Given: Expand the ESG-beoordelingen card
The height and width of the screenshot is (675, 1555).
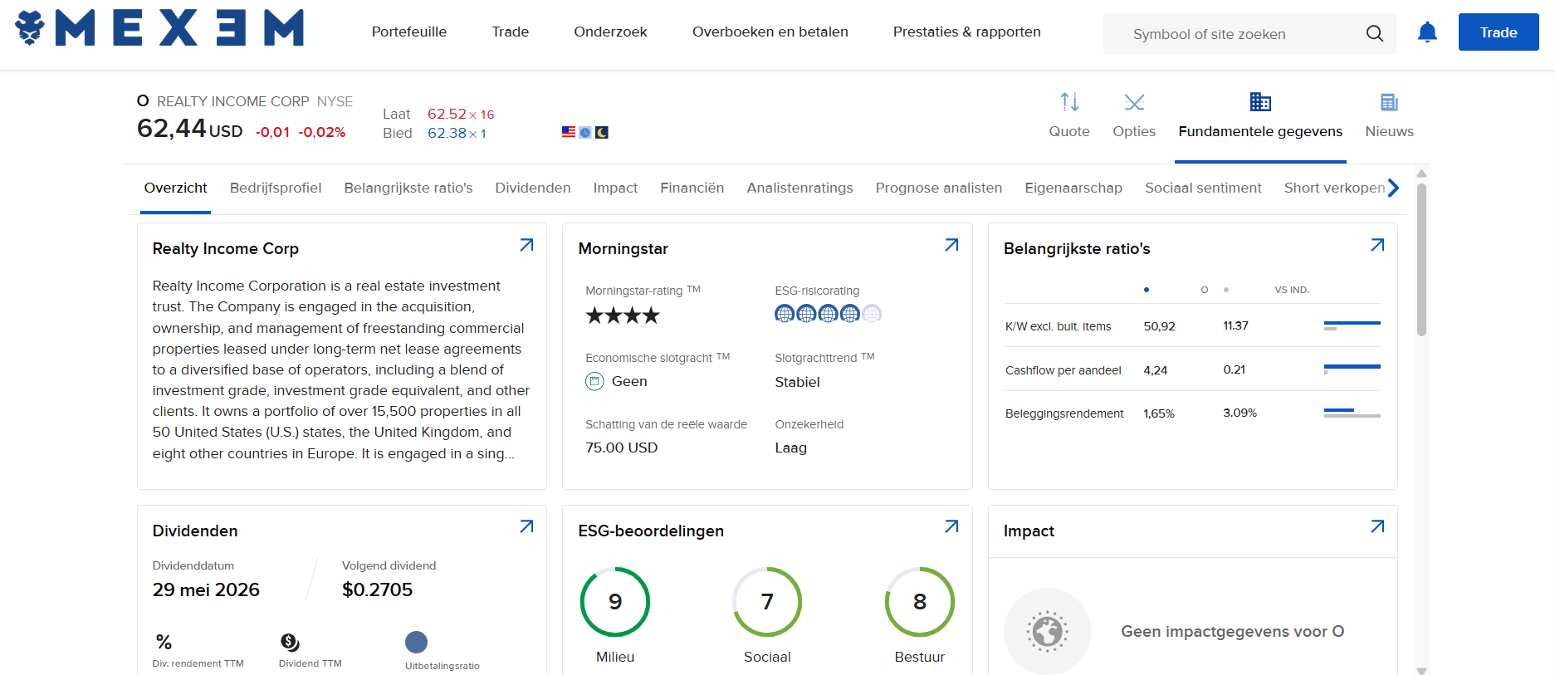Looking at the screenshot, I should pyautogui.click(x=951, y=526).
